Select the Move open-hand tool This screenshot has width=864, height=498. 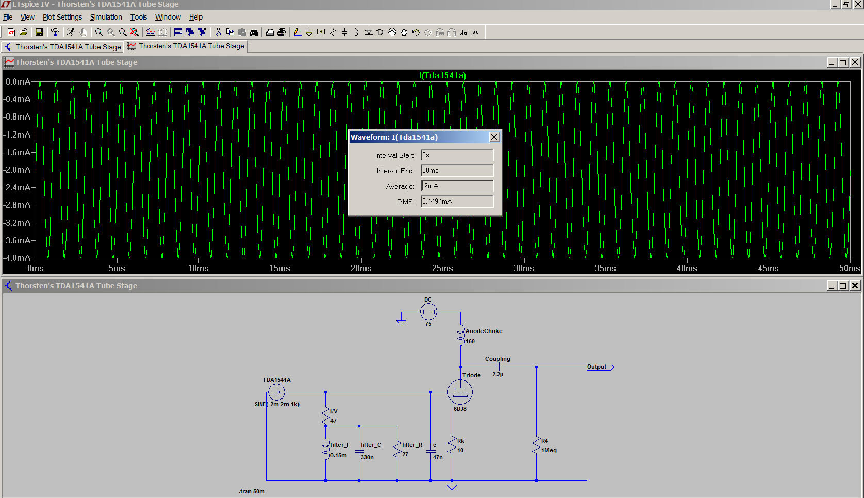392,32
